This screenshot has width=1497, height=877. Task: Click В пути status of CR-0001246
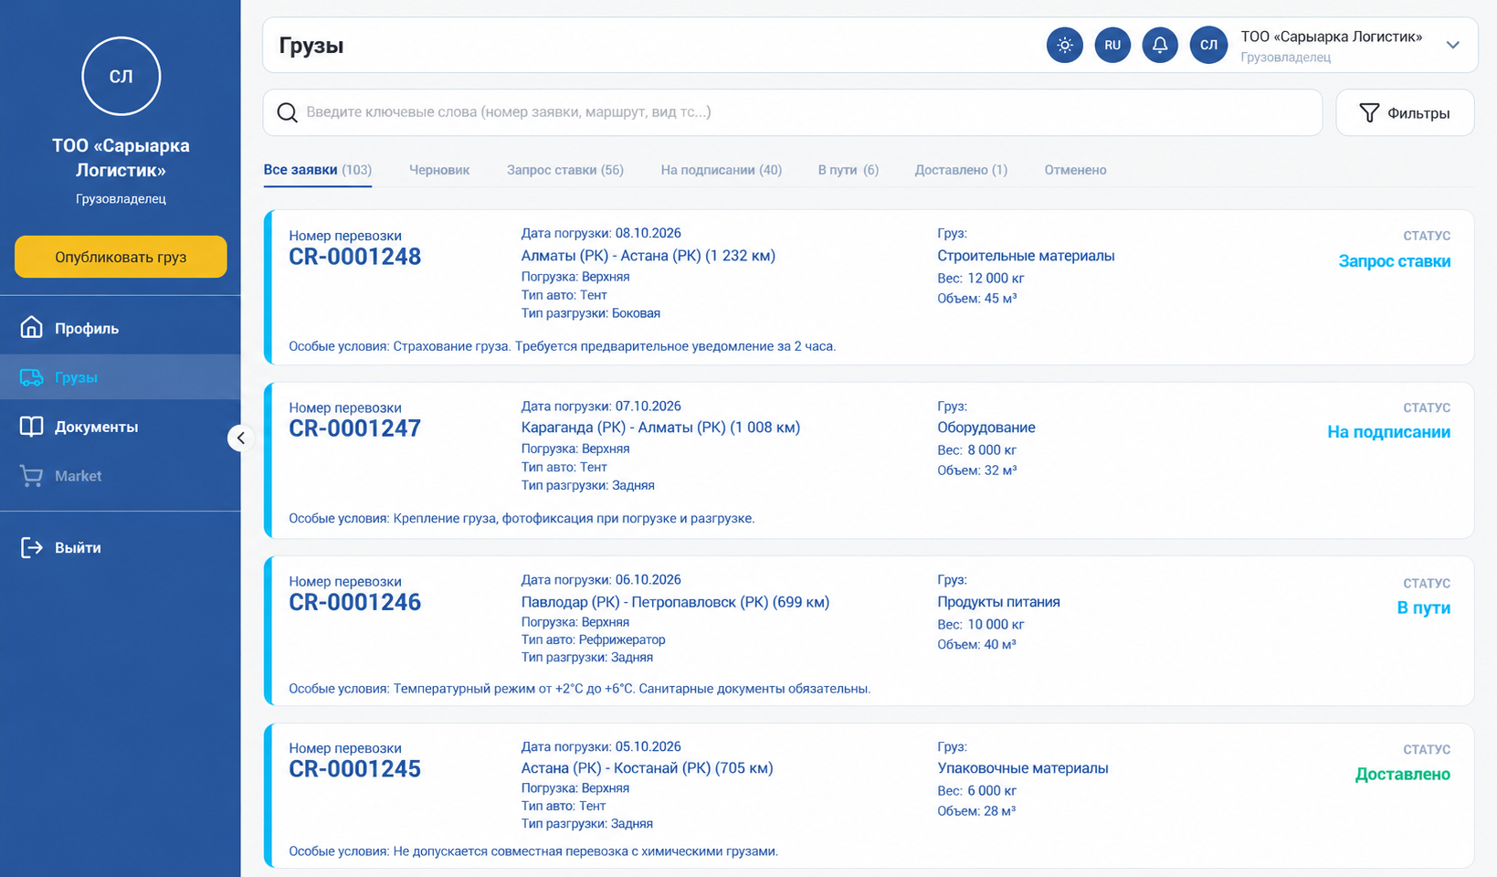pos(1423,608)
